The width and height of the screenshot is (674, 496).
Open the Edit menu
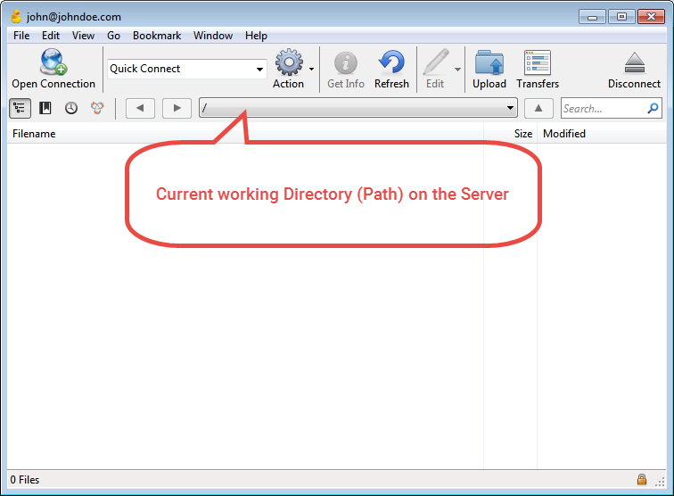[51, 36]
